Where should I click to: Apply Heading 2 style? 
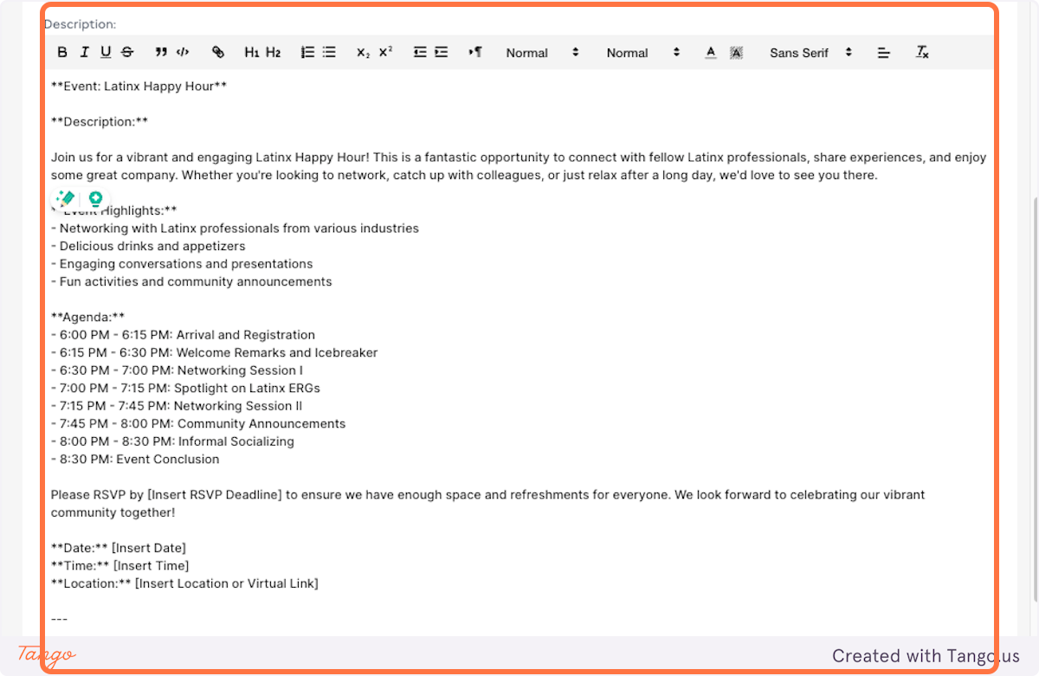pyautogui.click(x=274, y=53)
